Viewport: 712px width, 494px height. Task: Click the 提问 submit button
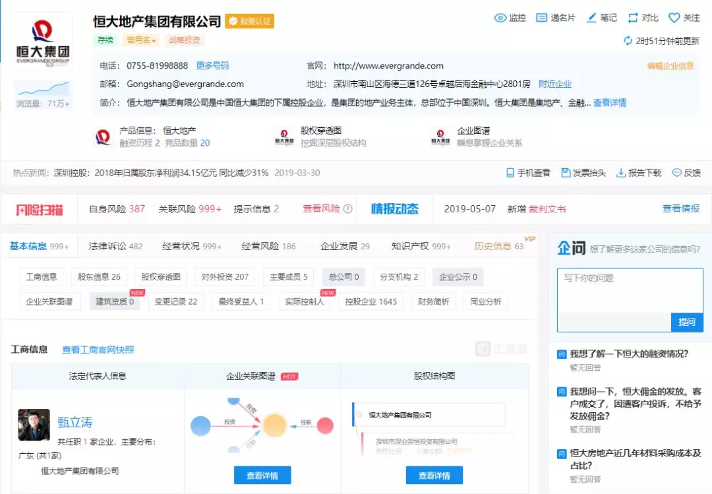[x=688, y=323]
